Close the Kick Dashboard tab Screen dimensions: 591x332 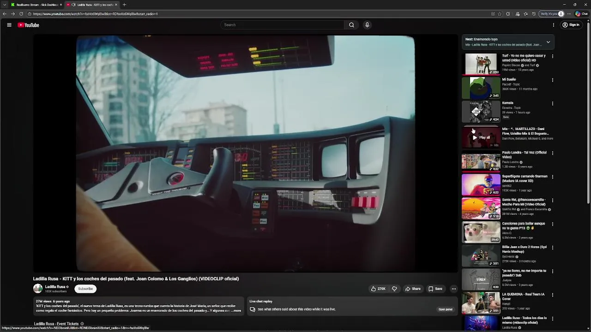[61, 5]
